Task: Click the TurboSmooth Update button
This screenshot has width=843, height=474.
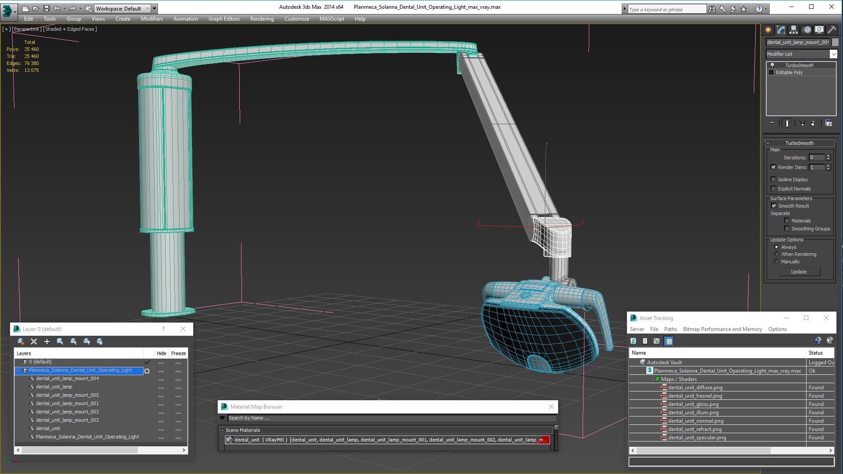Action: pyautogui.click(x=799, y=272)
